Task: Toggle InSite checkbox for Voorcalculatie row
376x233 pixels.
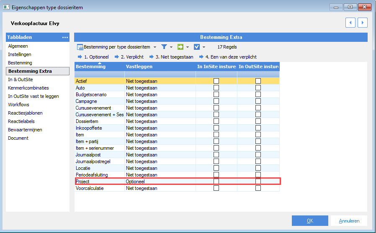Action: tap(216, 188)
